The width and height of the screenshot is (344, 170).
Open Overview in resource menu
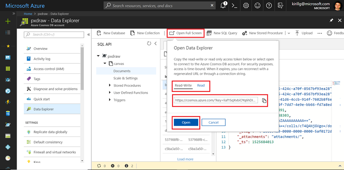[x=52, y=48]
